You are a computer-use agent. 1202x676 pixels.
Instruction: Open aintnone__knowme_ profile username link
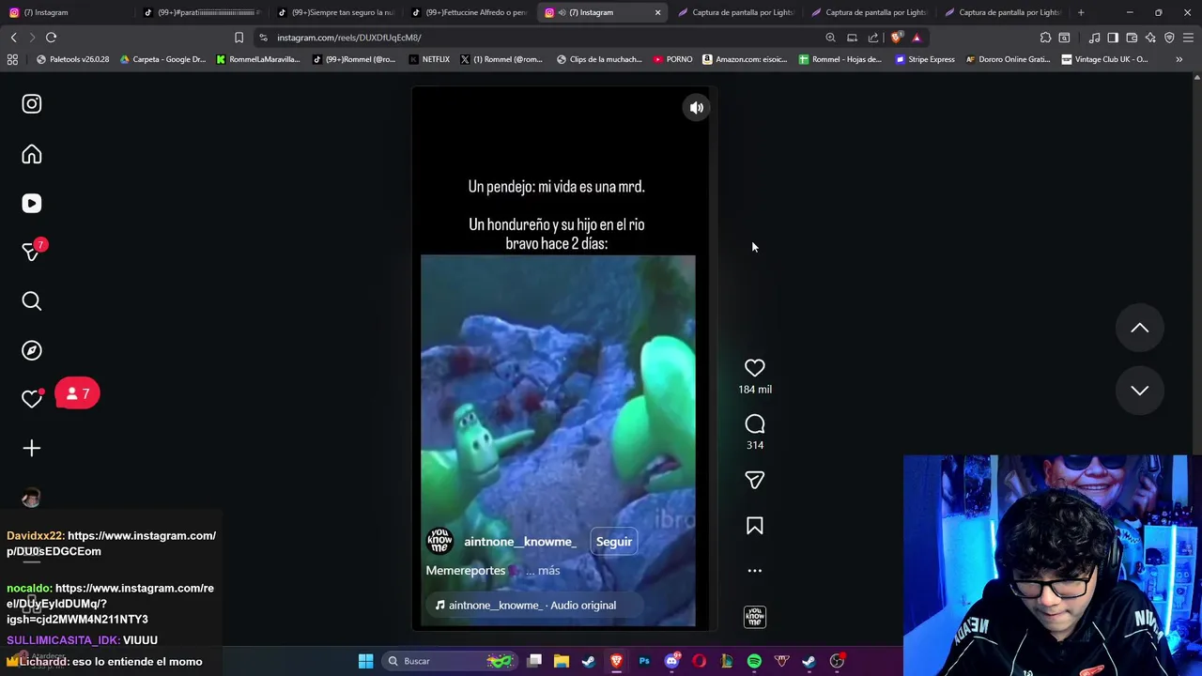click(520, 542)
